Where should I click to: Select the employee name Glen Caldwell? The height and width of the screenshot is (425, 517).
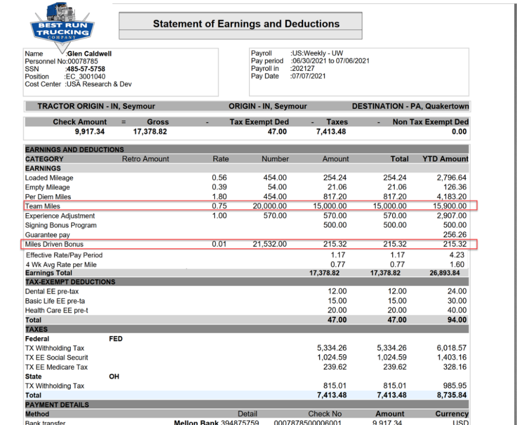pyautogui.click(x=89, y=53)
